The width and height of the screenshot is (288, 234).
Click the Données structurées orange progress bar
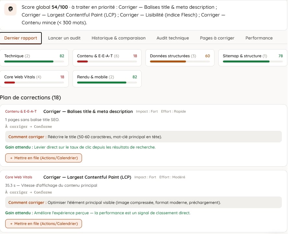pos(168,61)
